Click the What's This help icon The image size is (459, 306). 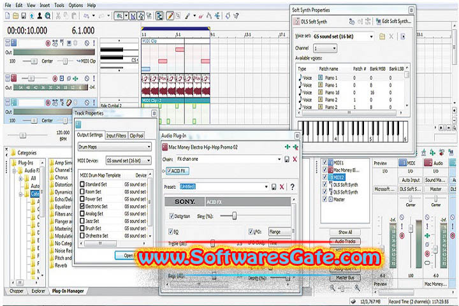(x=236, y=16)
